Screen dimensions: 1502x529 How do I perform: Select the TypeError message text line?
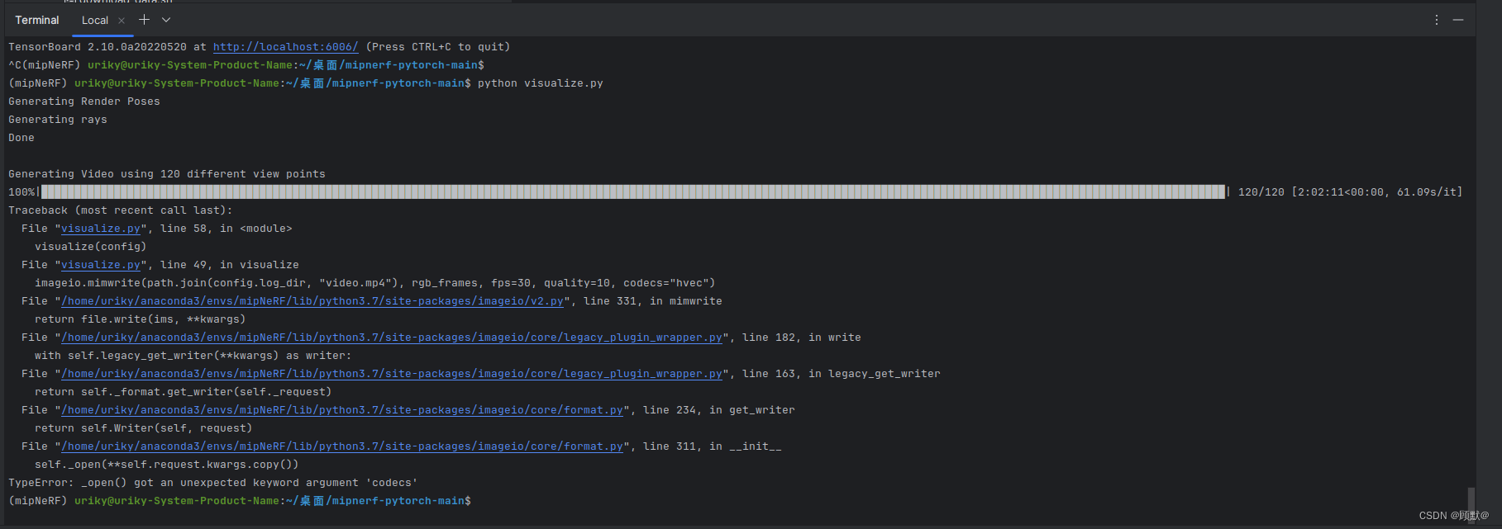[x=212, y=482]
